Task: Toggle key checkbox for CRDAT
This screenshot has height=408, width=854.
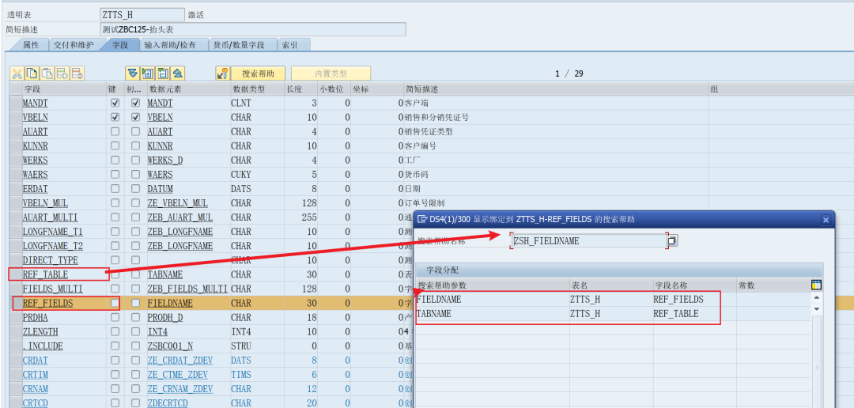Action: [115, 360]
